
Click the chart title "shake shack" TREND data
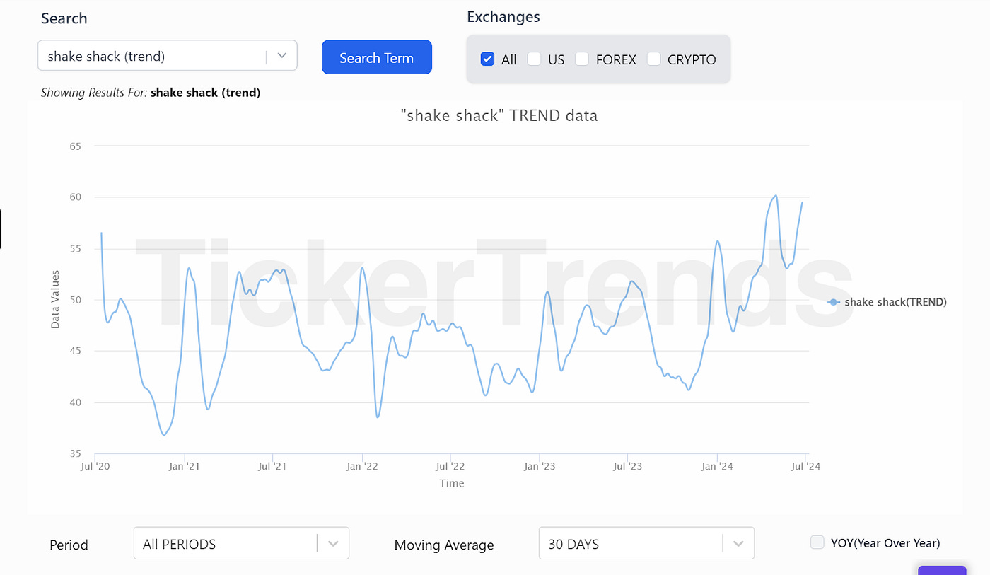[499, 116]
